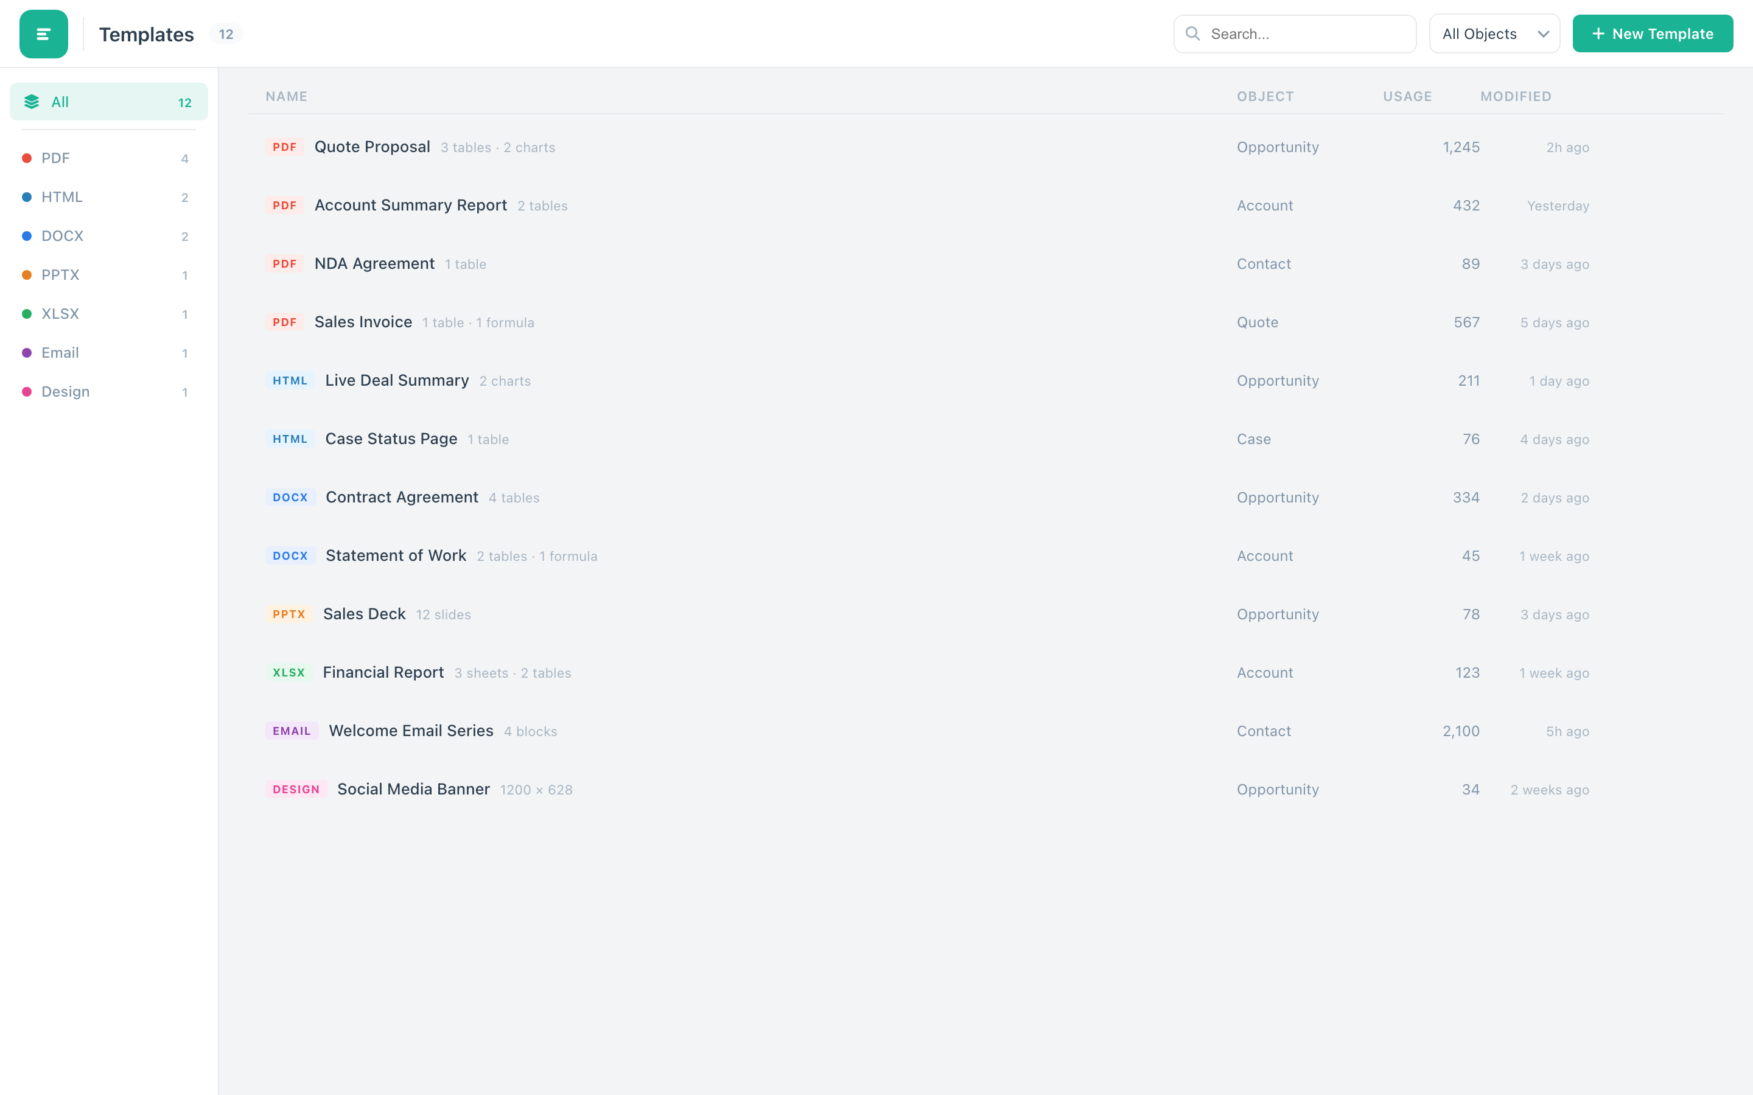Image resolution: width=1753 pixels, height=1095 pixels.
Task: Click the PDF badge on Quote Proposal
Action: [285, 146]
